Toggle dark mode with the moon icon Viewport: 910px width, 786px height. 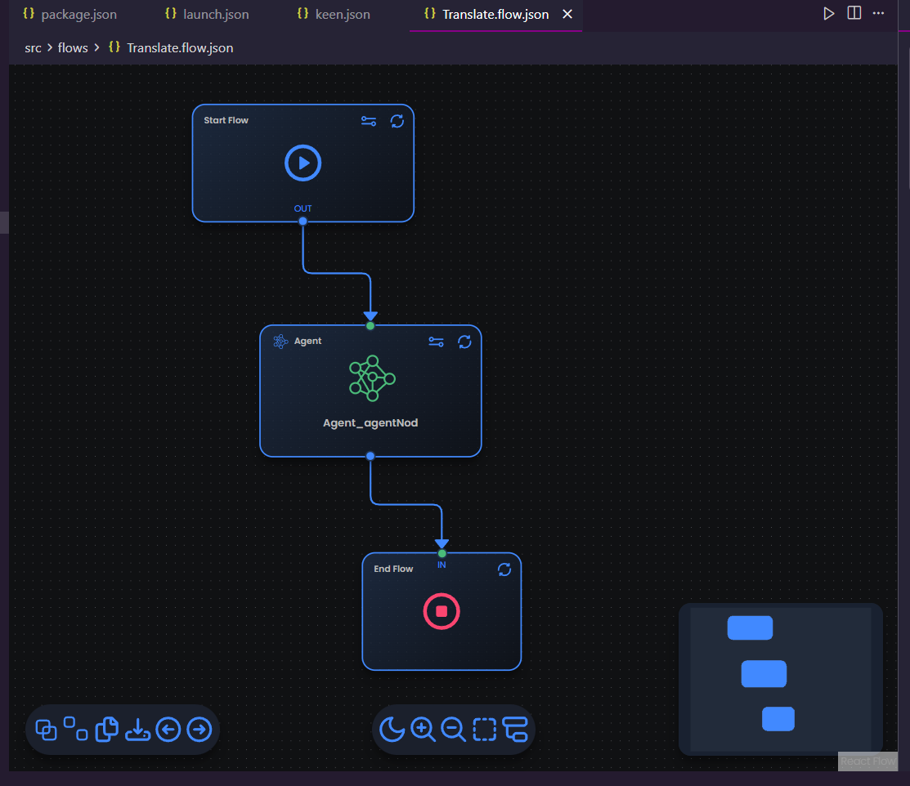tap(392, 729)
